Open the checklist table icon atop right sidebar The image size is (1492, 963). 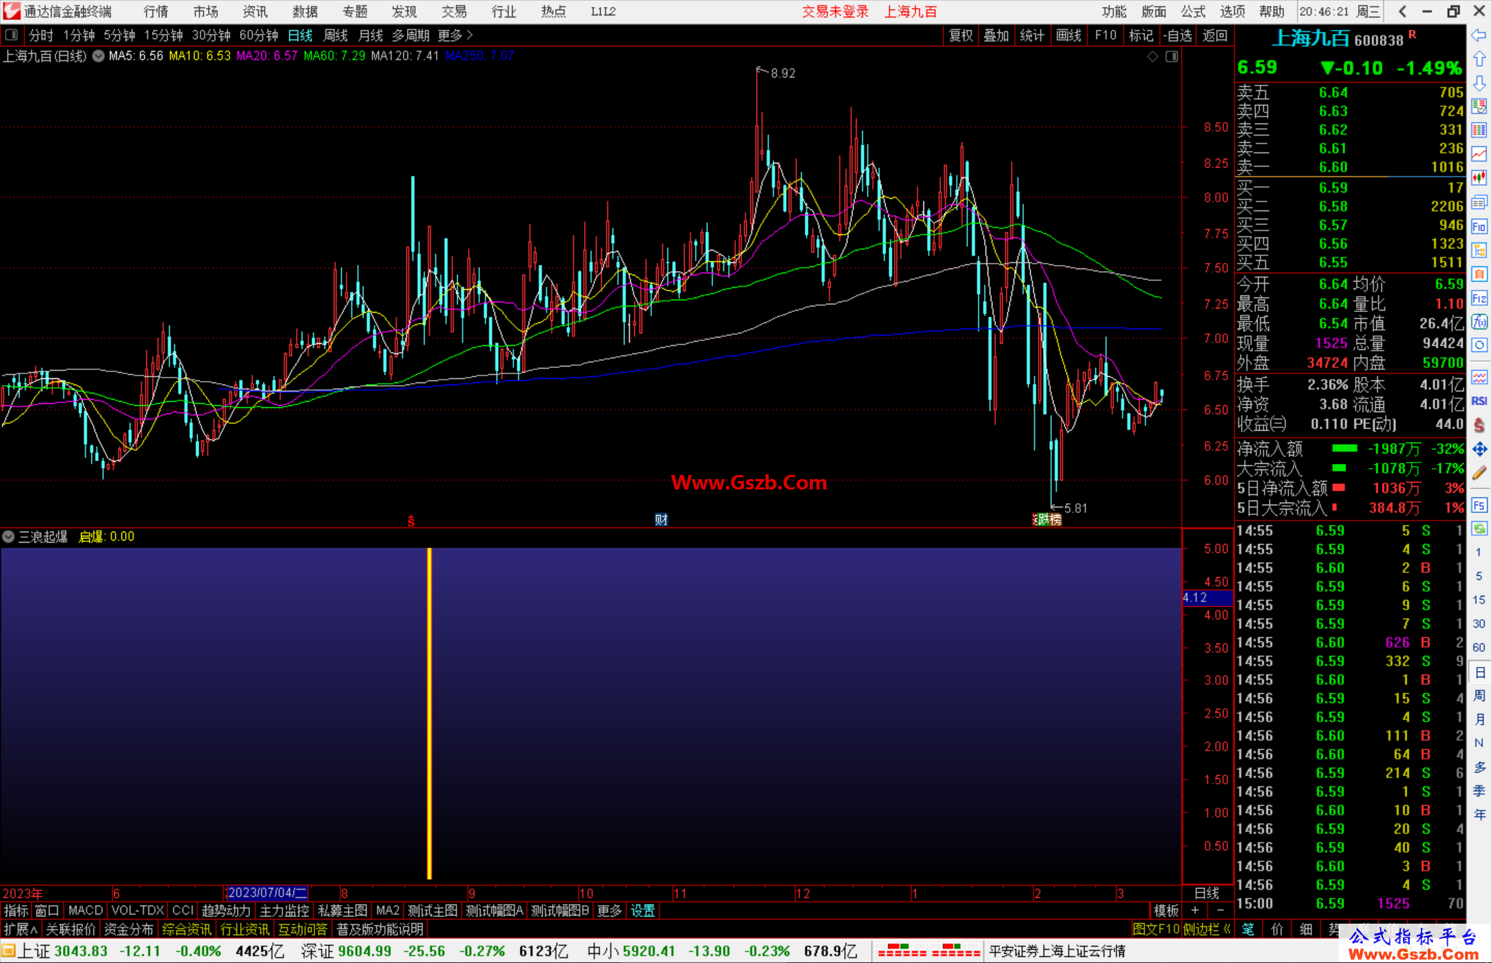[x=1479, y=106]
